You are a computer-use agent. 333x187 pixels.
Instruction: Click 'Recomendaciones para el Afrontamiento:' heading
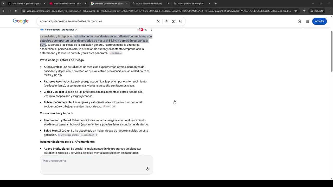[x=67, y=142]
